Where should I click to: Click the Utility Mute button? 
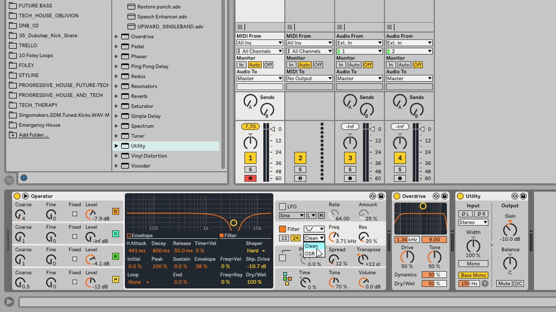tap(504, 284)
